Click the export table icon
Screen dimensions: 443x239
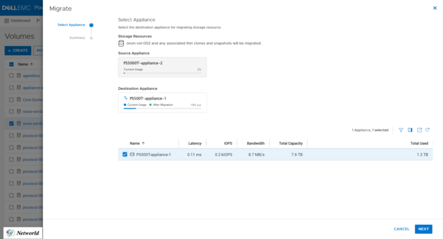[420, 130]
